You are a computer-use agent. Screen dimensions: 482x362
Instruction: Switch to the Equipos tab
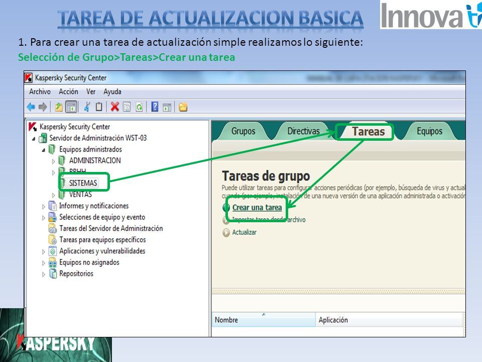[429, 131]
